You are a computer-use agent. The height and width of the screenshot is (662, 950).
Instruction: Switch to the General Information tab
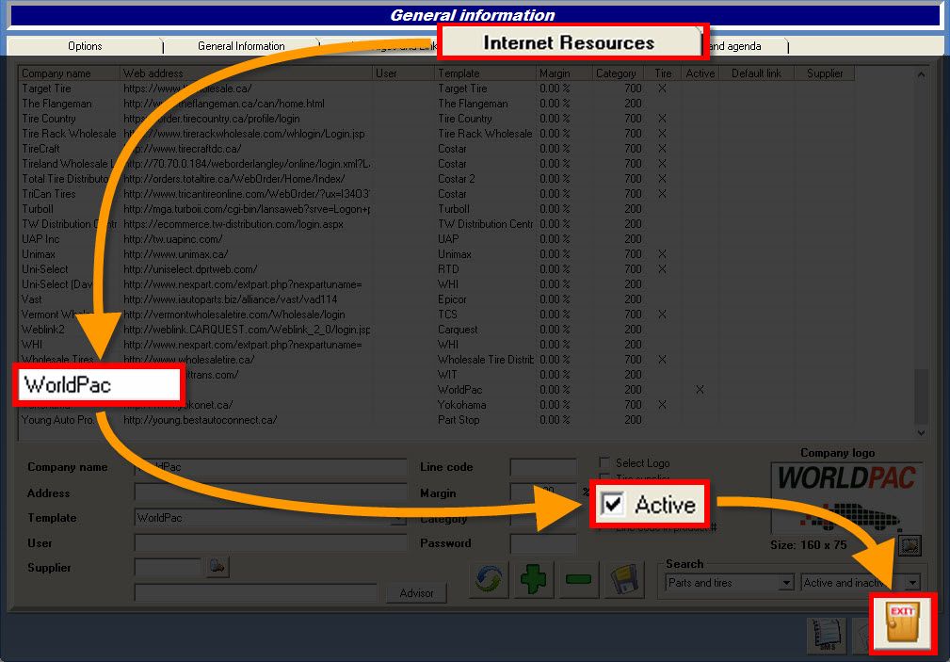point(241,46)
